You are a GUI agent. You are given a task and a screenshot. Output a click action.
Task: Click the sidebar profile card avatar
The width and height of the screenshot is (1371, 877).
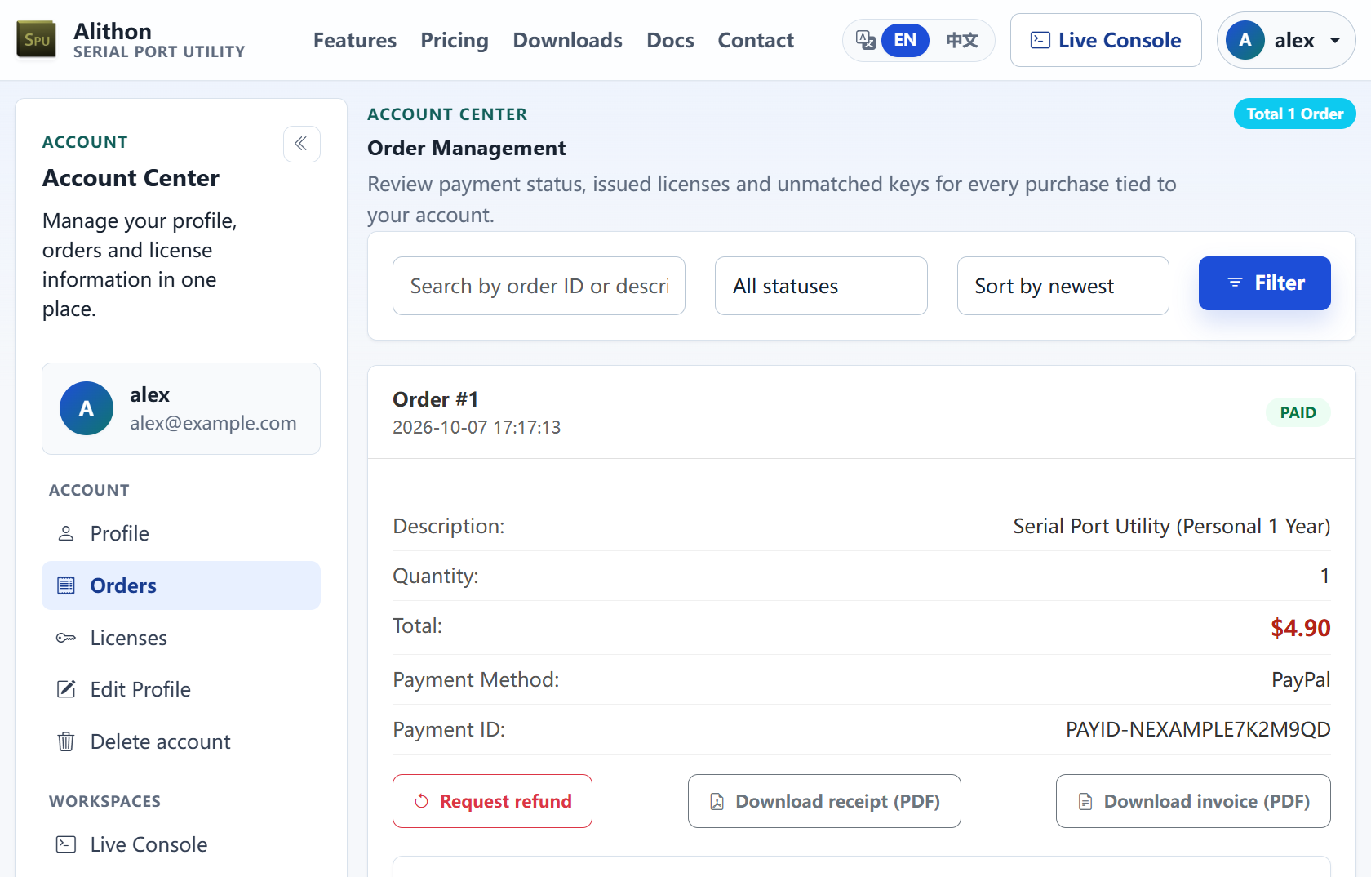[87, 408]
